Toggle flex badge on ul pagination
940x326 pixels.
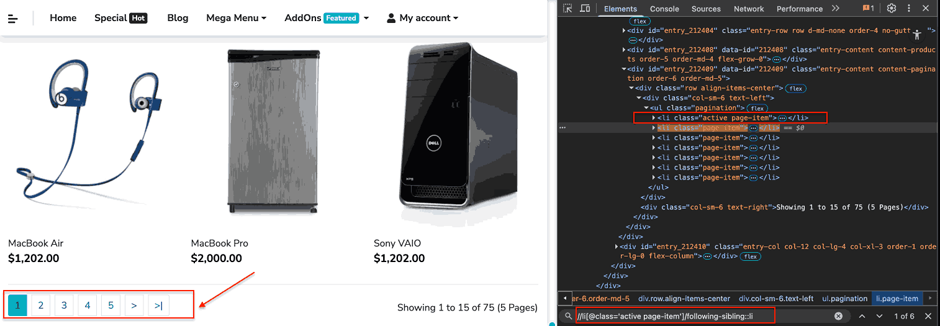[757, 108]
